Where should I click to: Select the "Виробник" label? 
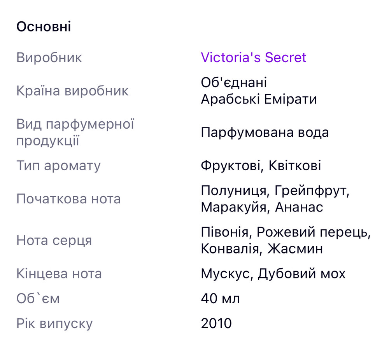(x=49, y=58)
